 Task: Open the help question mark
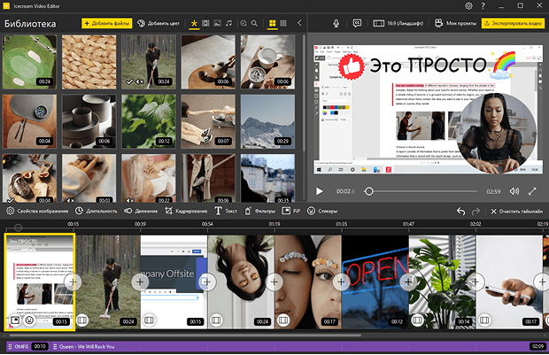[x=483, y=6]
